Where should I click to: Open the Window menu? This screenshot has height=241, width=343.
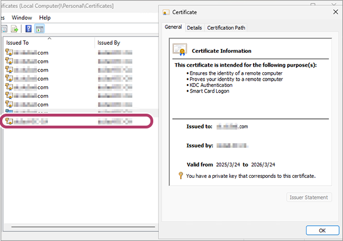click(x=22, y=18)
